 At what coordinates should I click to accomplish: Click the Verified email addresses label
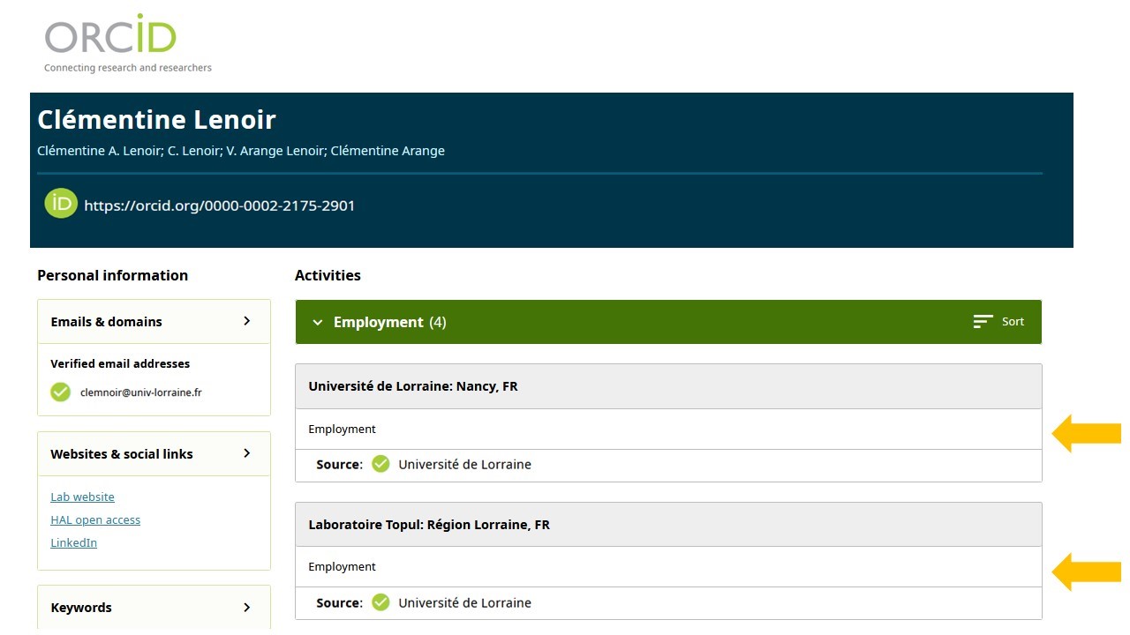[x=120, y=363]
